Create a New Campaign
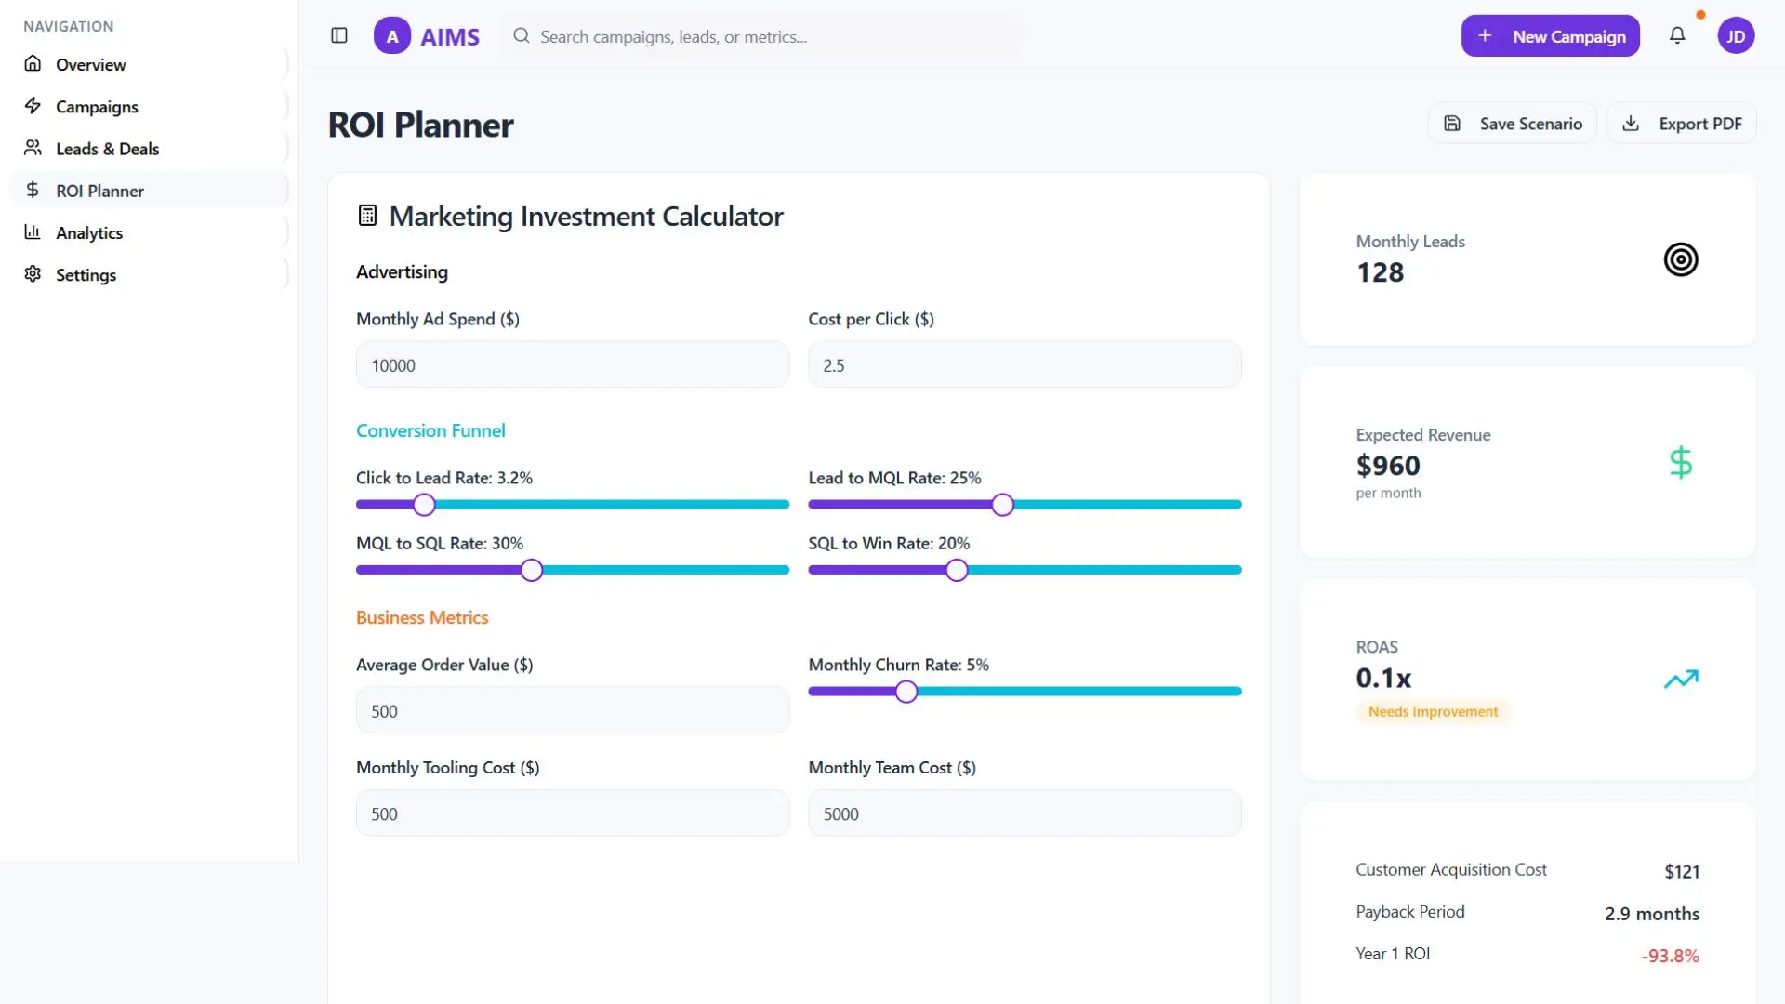1785x1004 pixels. point(1550,36)
